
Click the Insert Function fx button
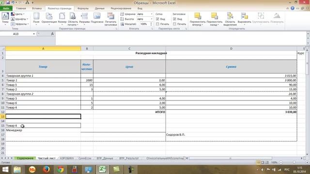point(52,34)
